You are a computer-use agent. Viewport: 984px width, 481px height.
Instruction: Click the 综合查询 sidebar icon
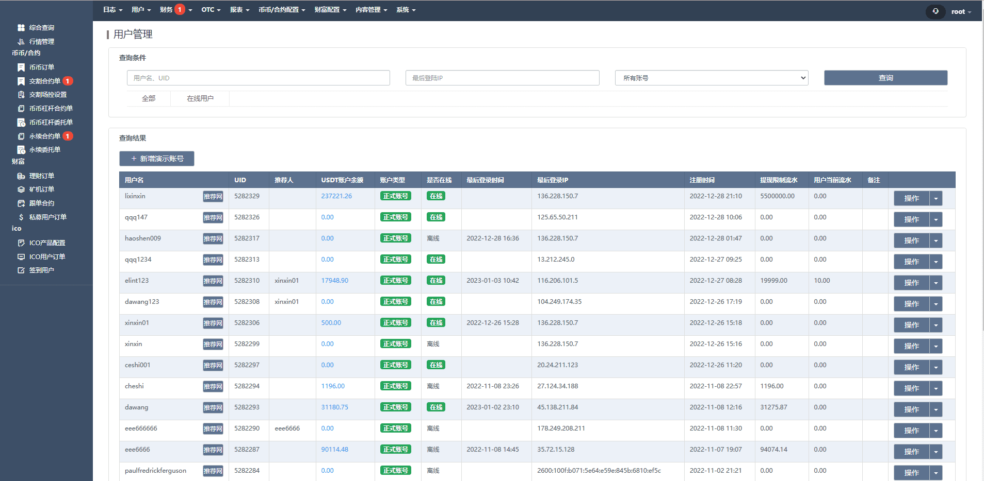[21, 28]
